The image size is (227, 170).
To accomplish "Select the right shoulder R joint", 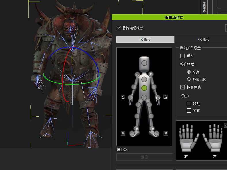I will (x=137, y=75).
